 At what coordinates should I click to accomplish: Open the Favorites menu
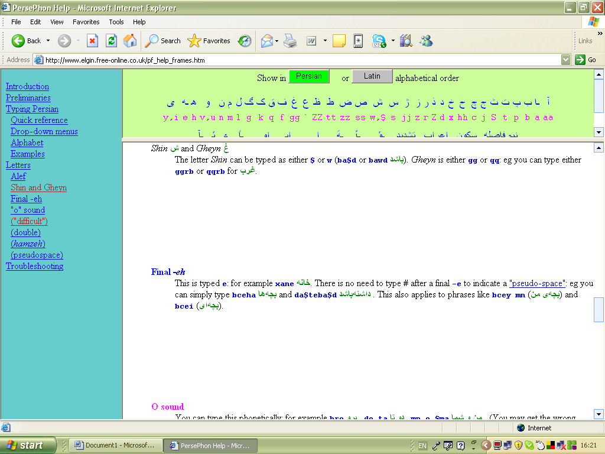[x=86, y=22]
